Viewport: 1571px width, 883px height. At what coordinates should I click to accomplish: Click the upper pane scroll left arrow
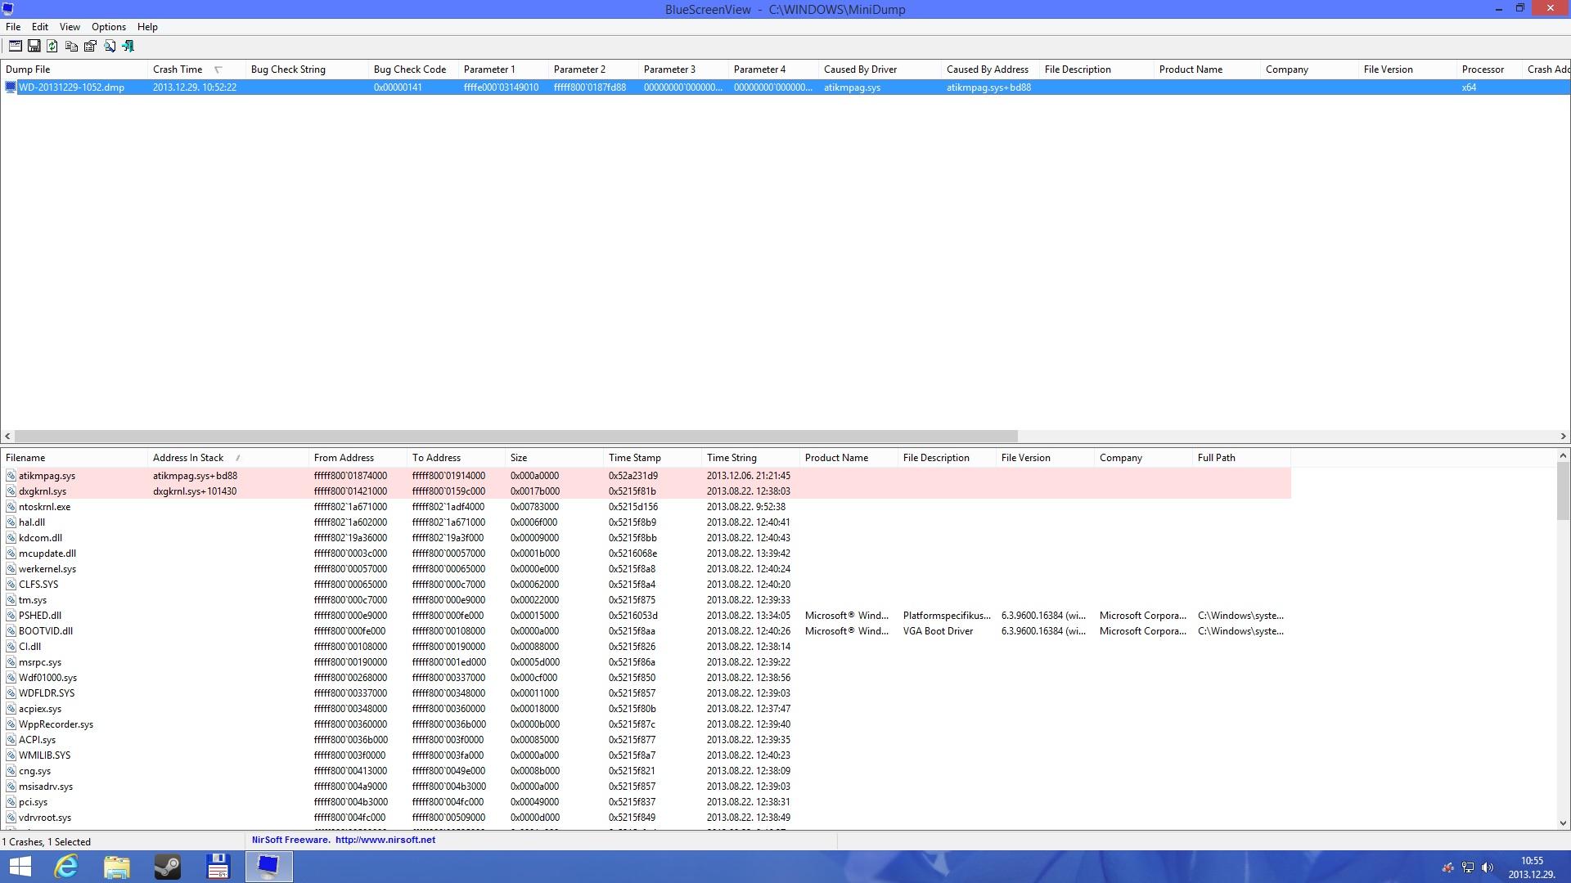[x=7, y=437]
